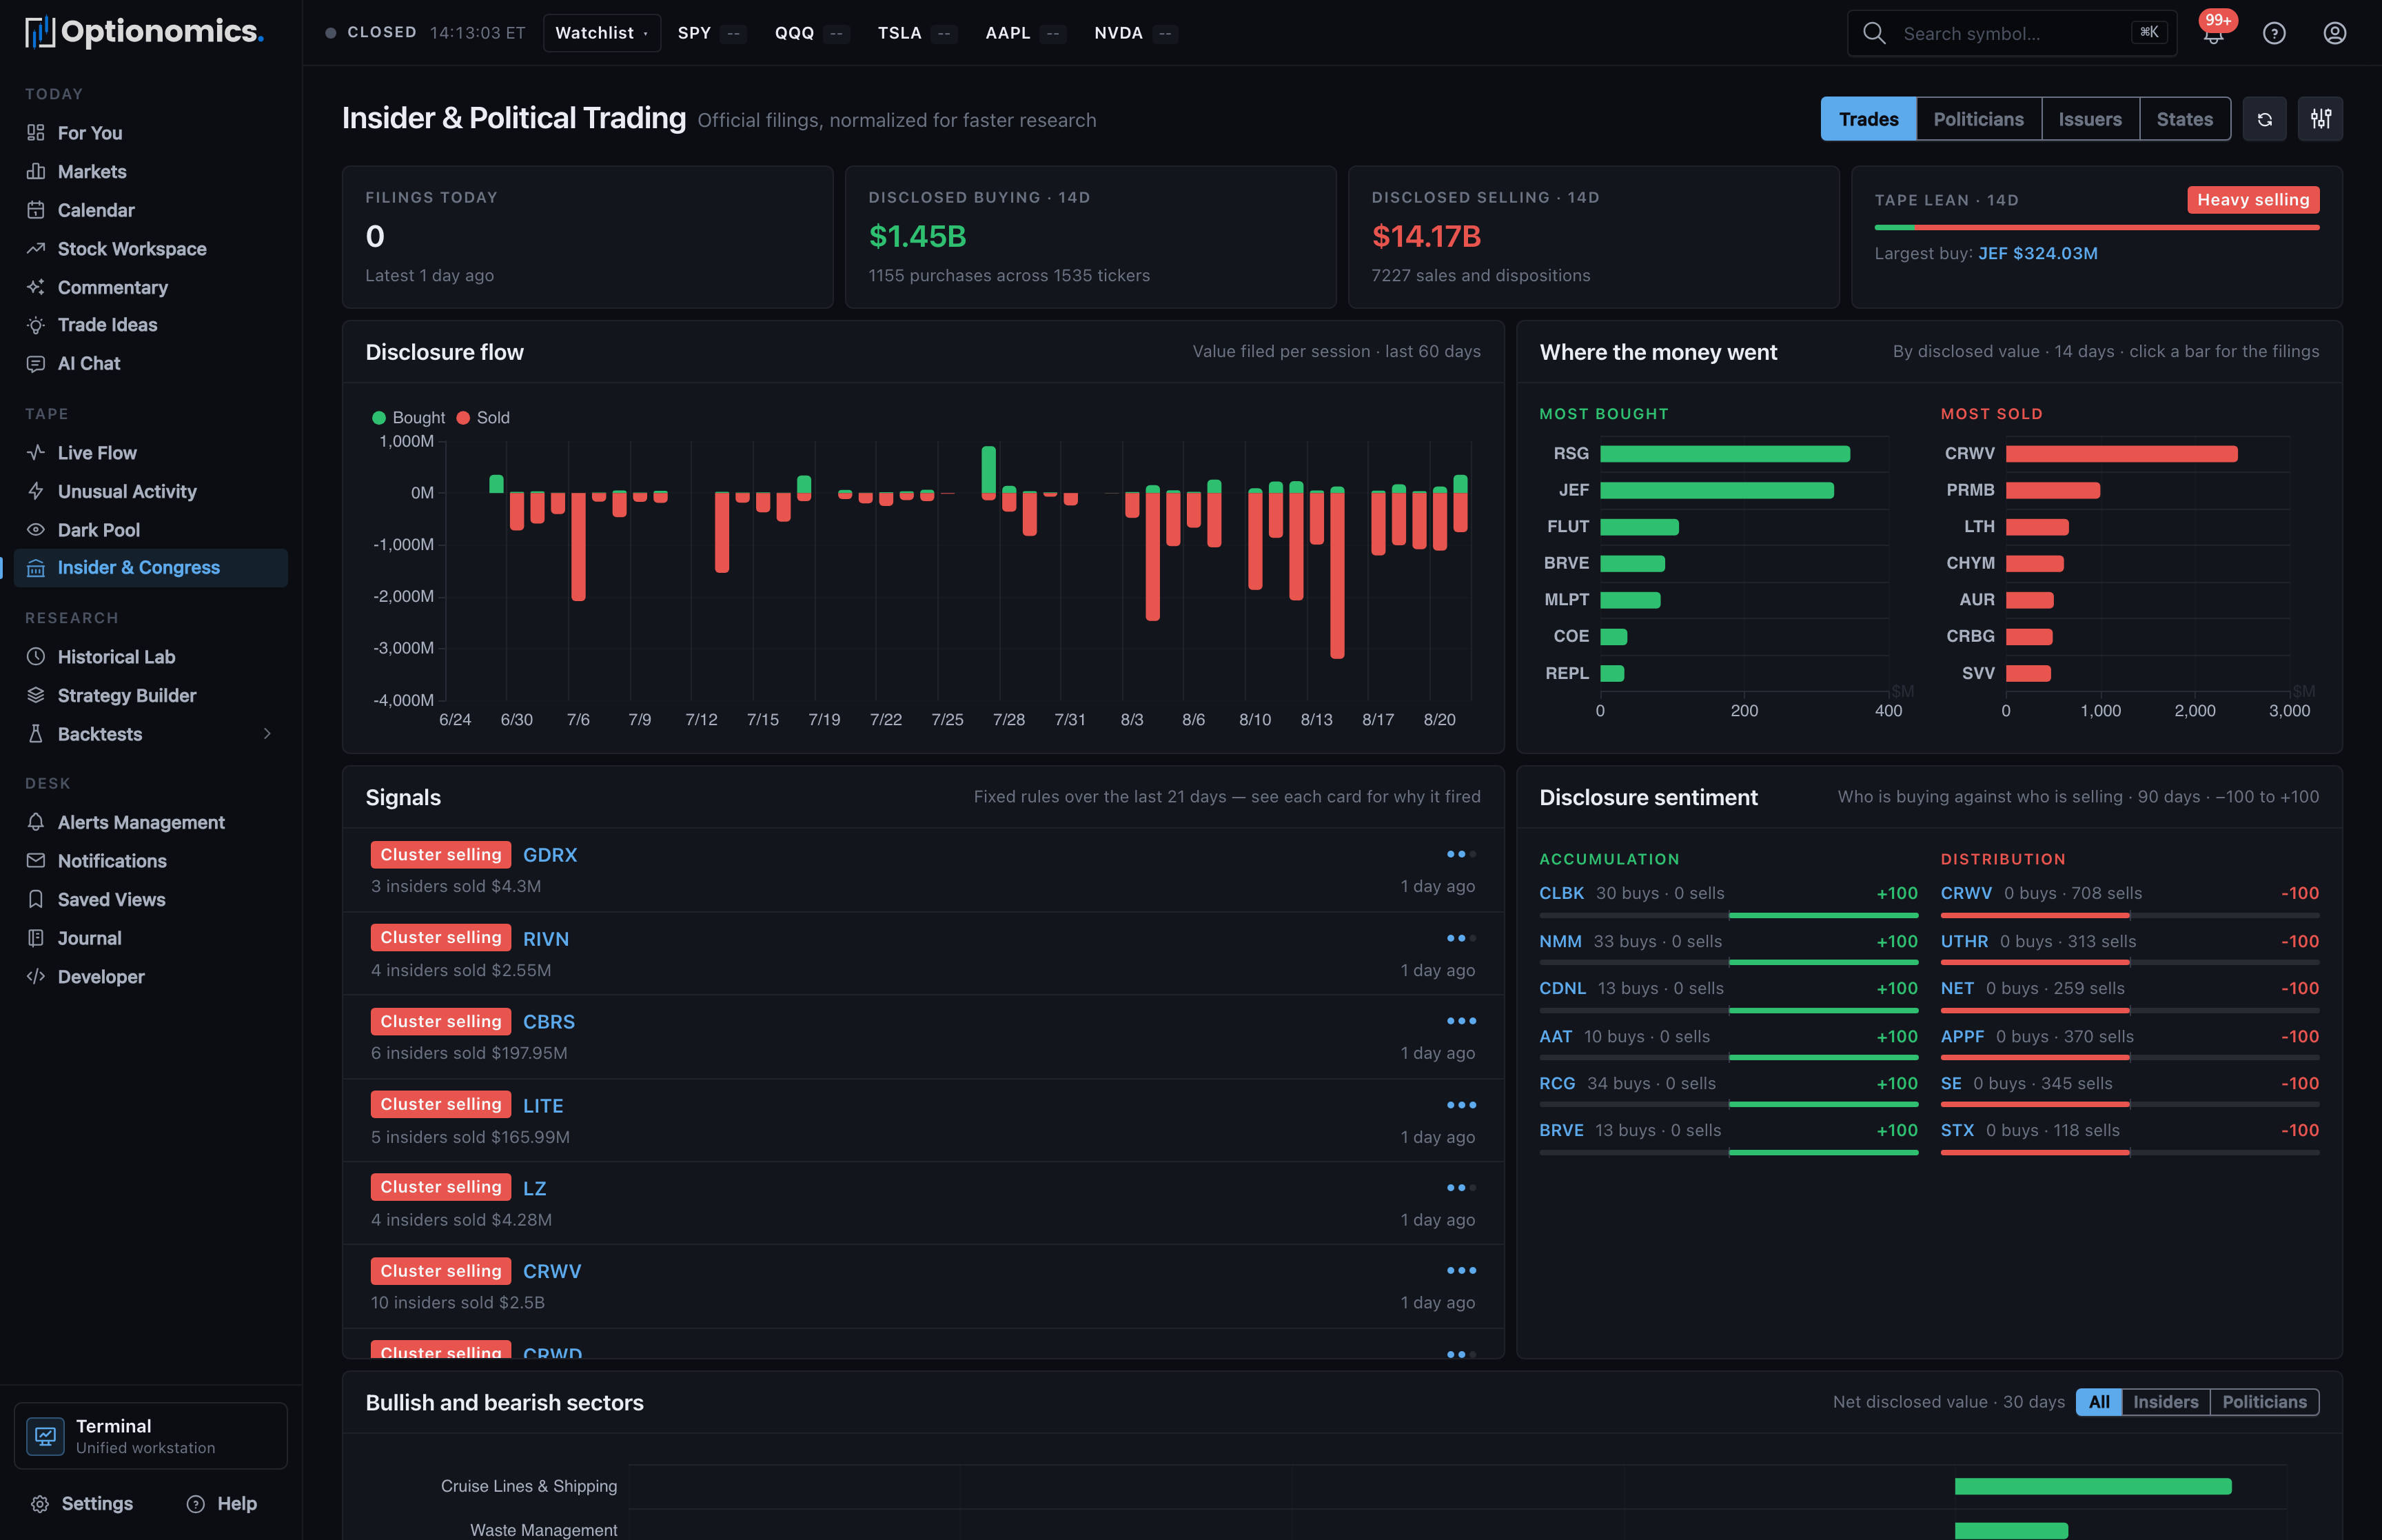Open notifications bell with 99+ badge

[2213, 33]
